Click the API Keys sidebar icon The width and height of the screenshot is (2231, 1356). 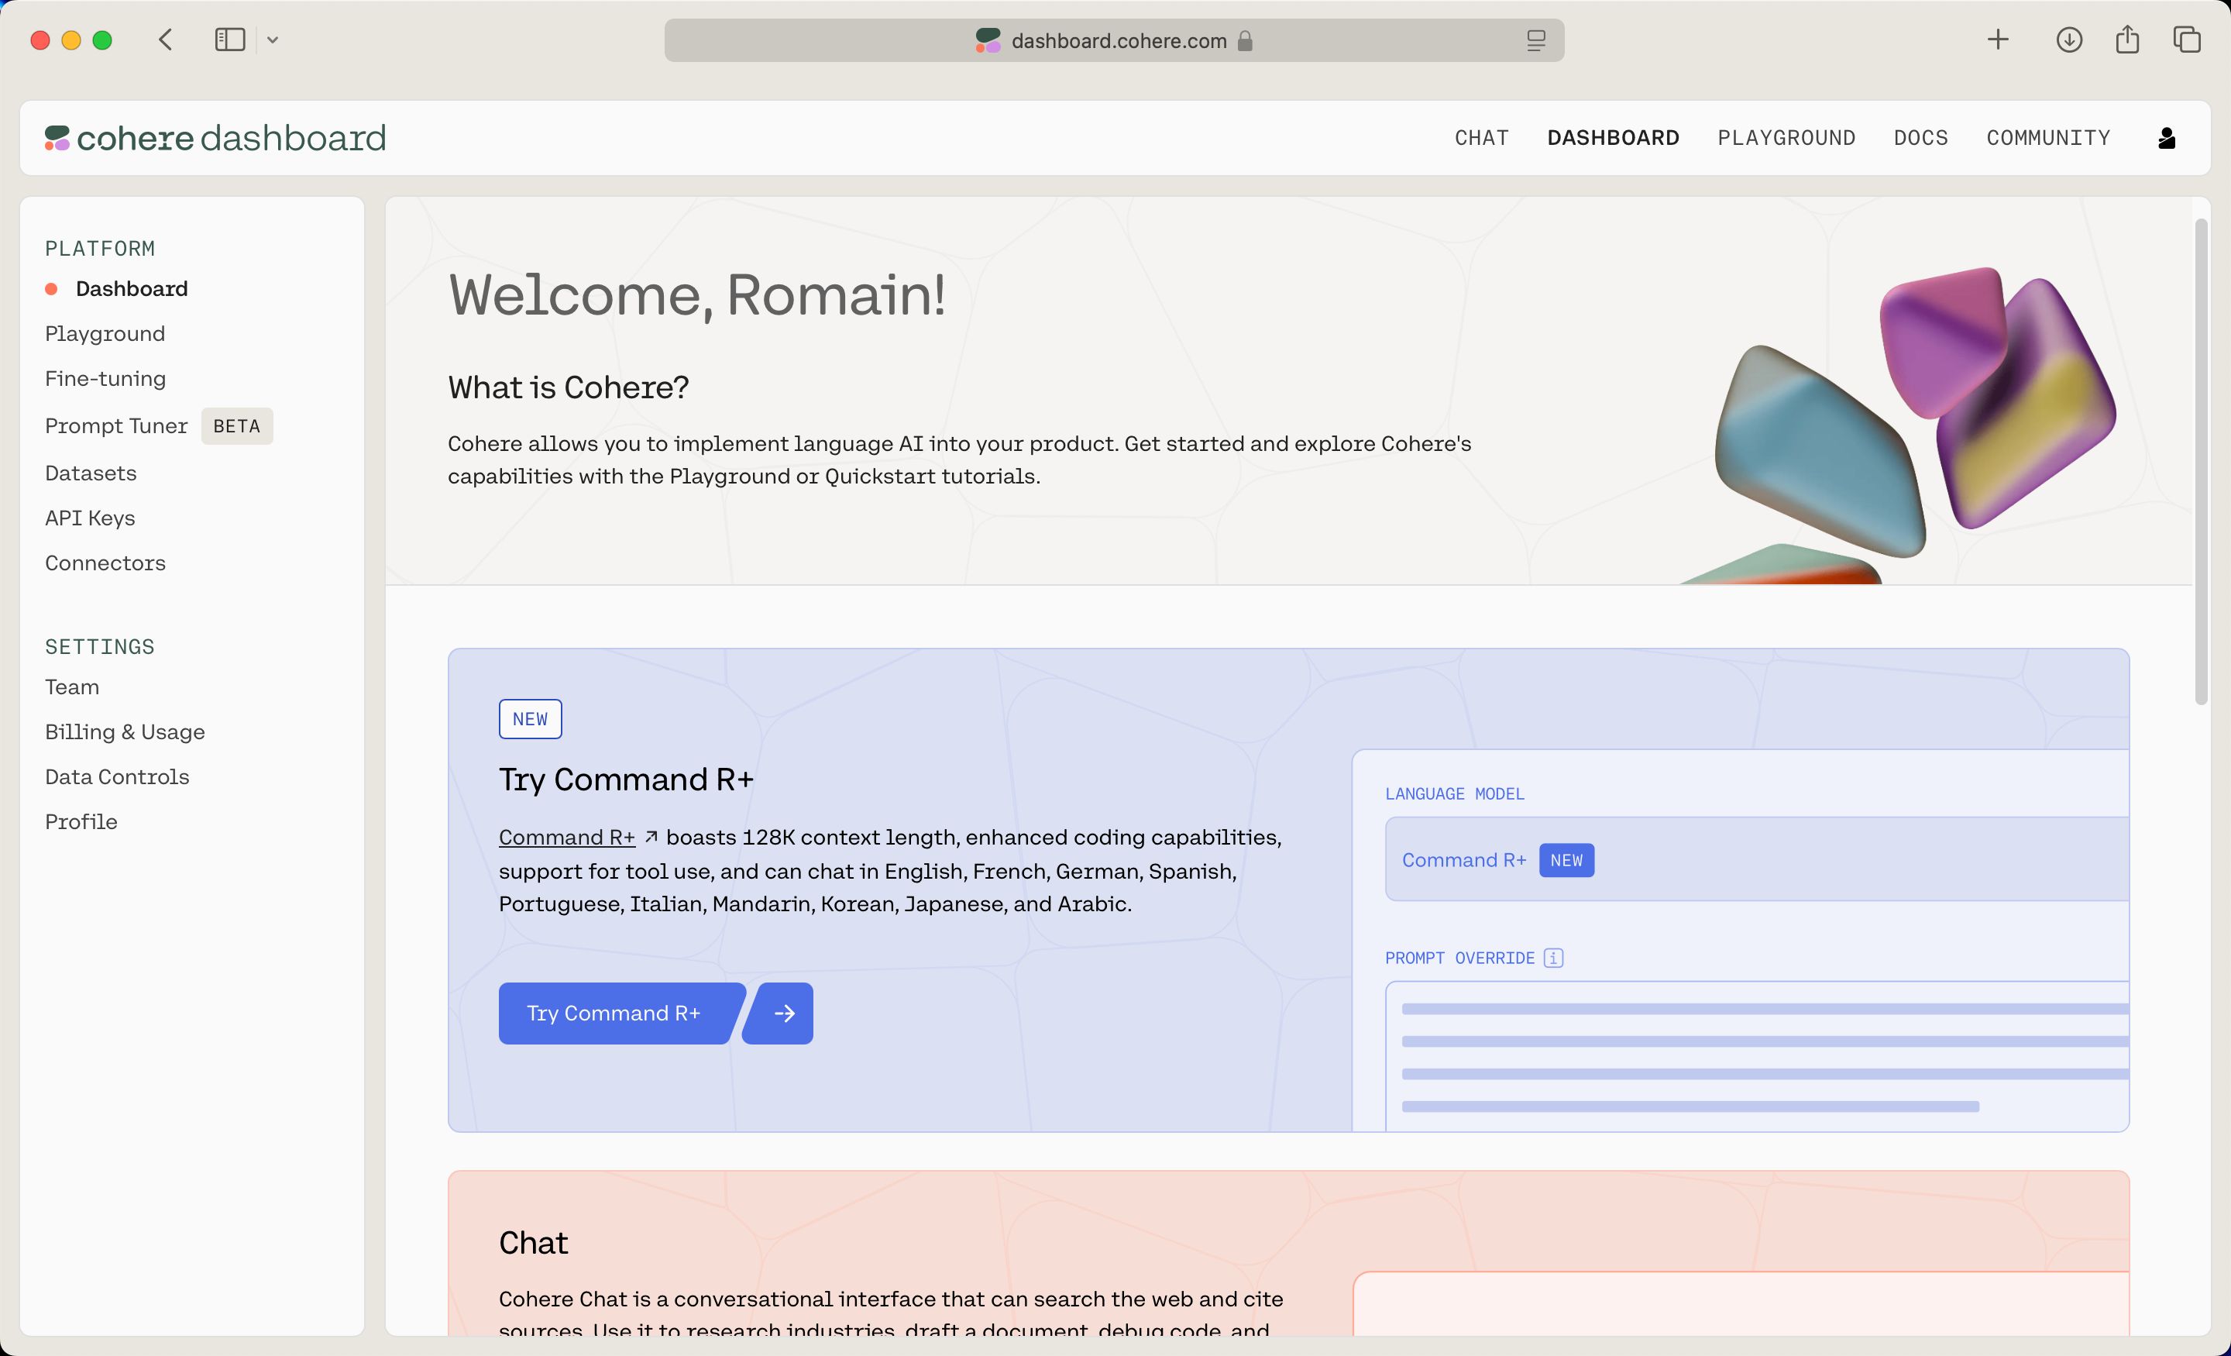pyautogui.click(x=89, y=518)
